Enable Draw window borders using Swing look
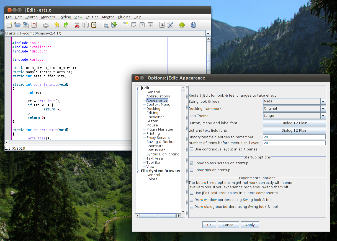The image size is (337, 241). [192, 200]
